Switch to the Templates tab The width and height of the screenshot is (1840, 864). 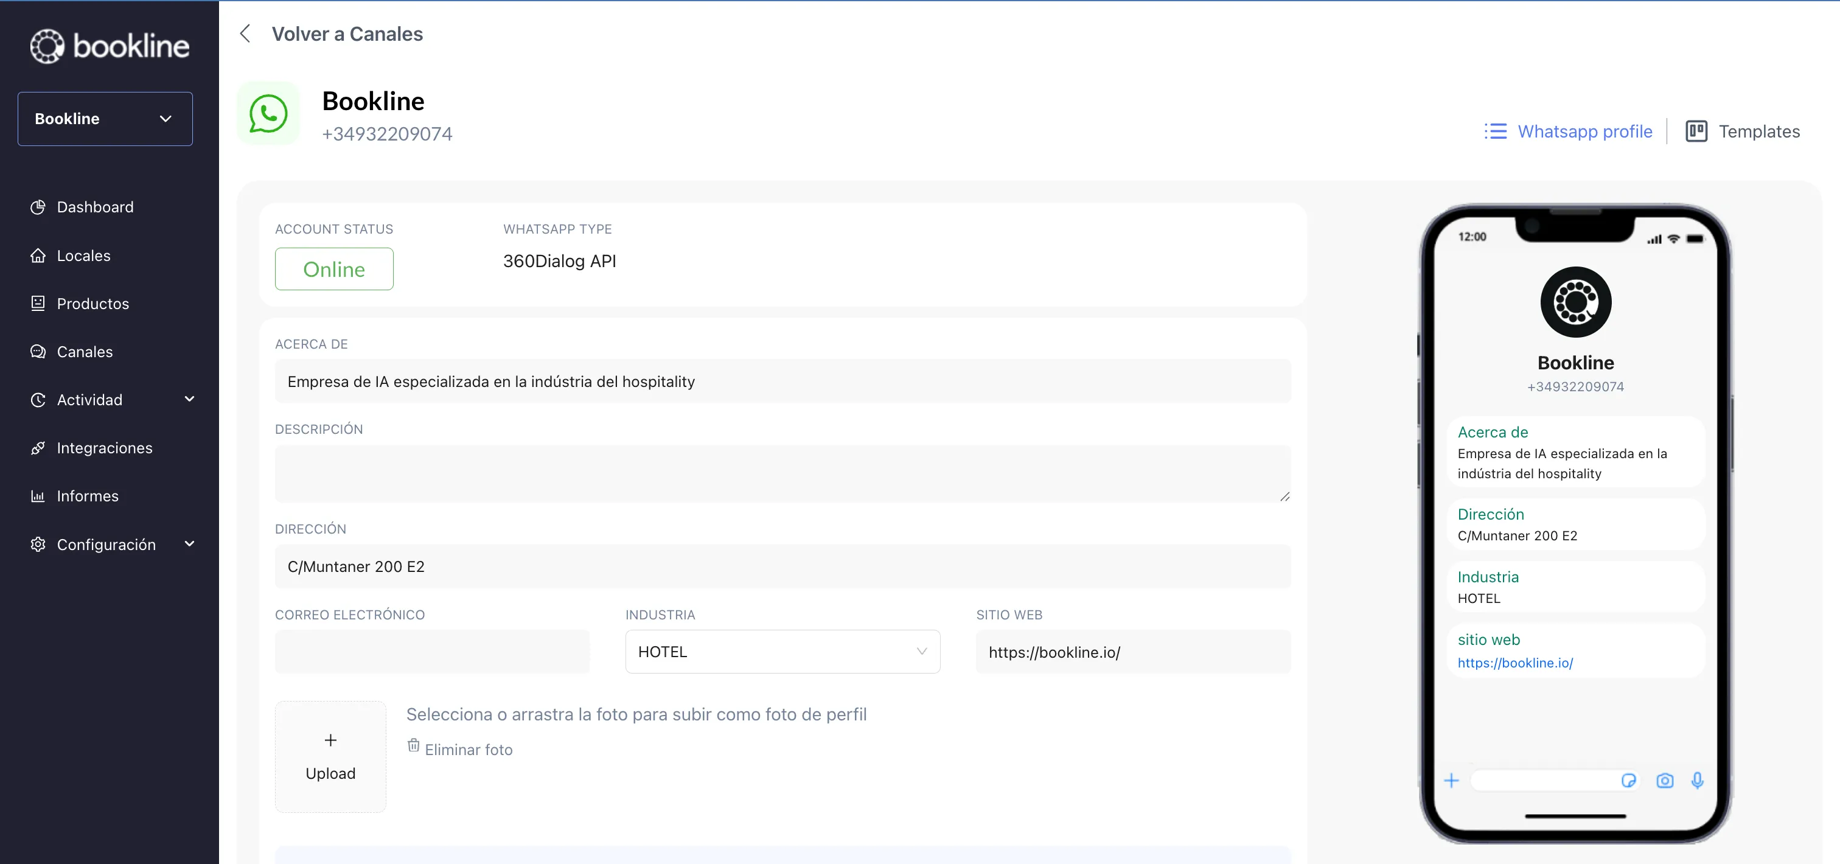[x=1759, y=131]
